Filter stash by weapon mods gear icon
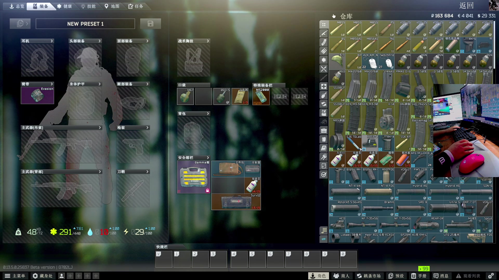Screen dimensions: 499x280 pos(324,60)
